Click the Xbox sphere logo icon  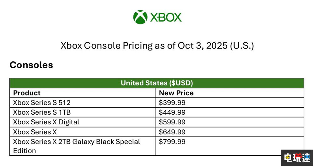pos(140,17)
